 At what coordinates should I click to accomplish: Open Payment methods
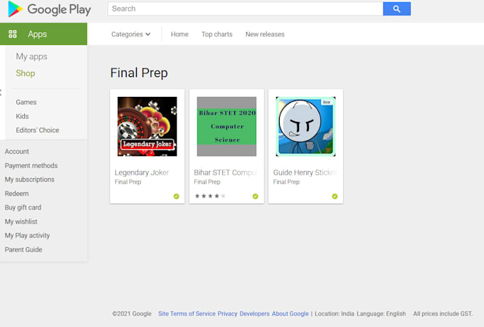(31, 166)
